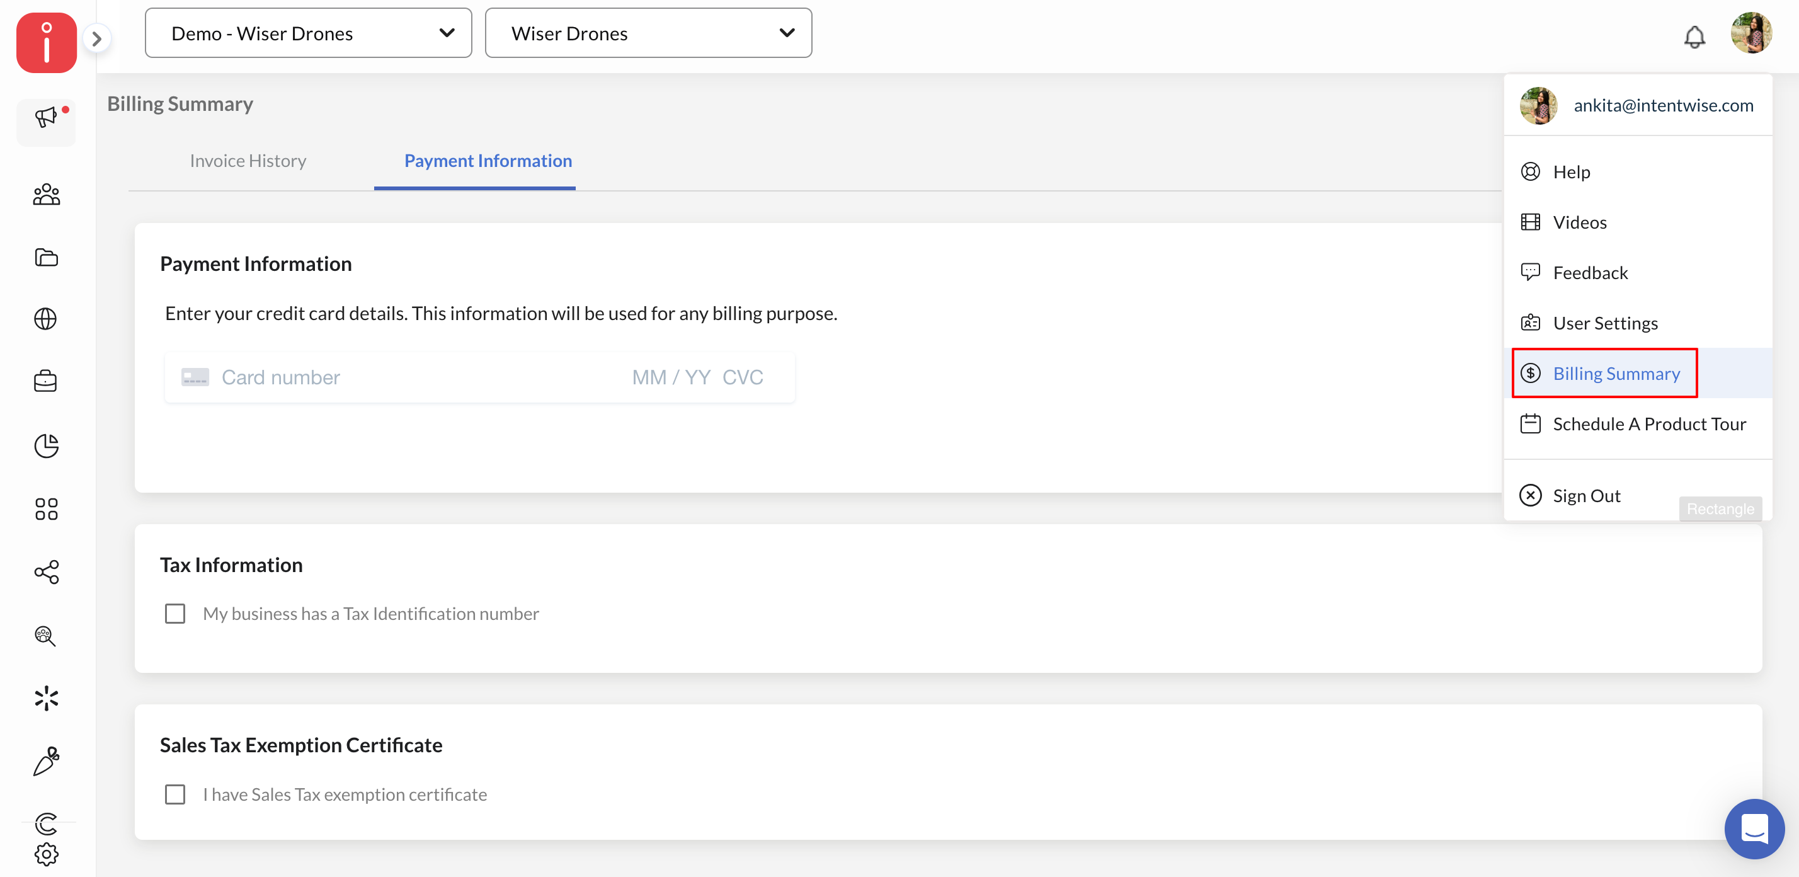Choose Schedule A Product Tour
1799x877 pixels.
[x=1638, y=424]
